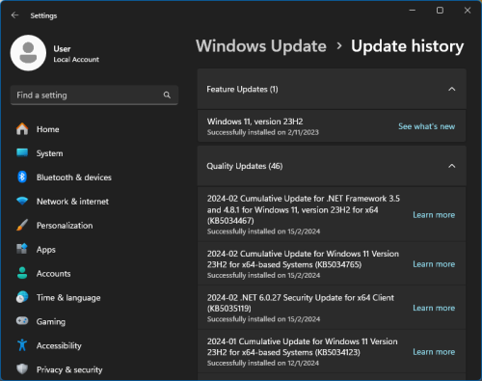Click the back arrow in Settings title bar
Viewport: 482px width, 381px height.
14,15
